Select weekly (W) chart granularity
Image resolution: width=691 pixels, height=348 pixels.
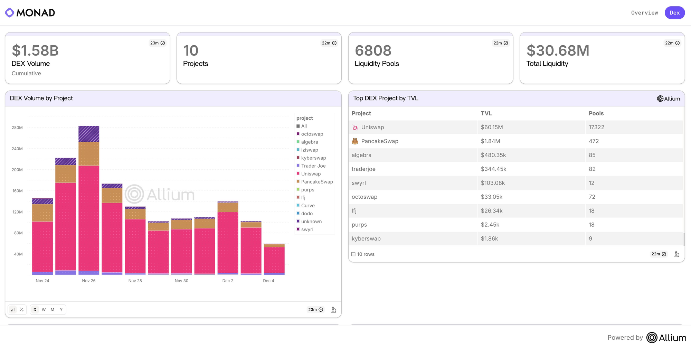click(x=44, y=310)
